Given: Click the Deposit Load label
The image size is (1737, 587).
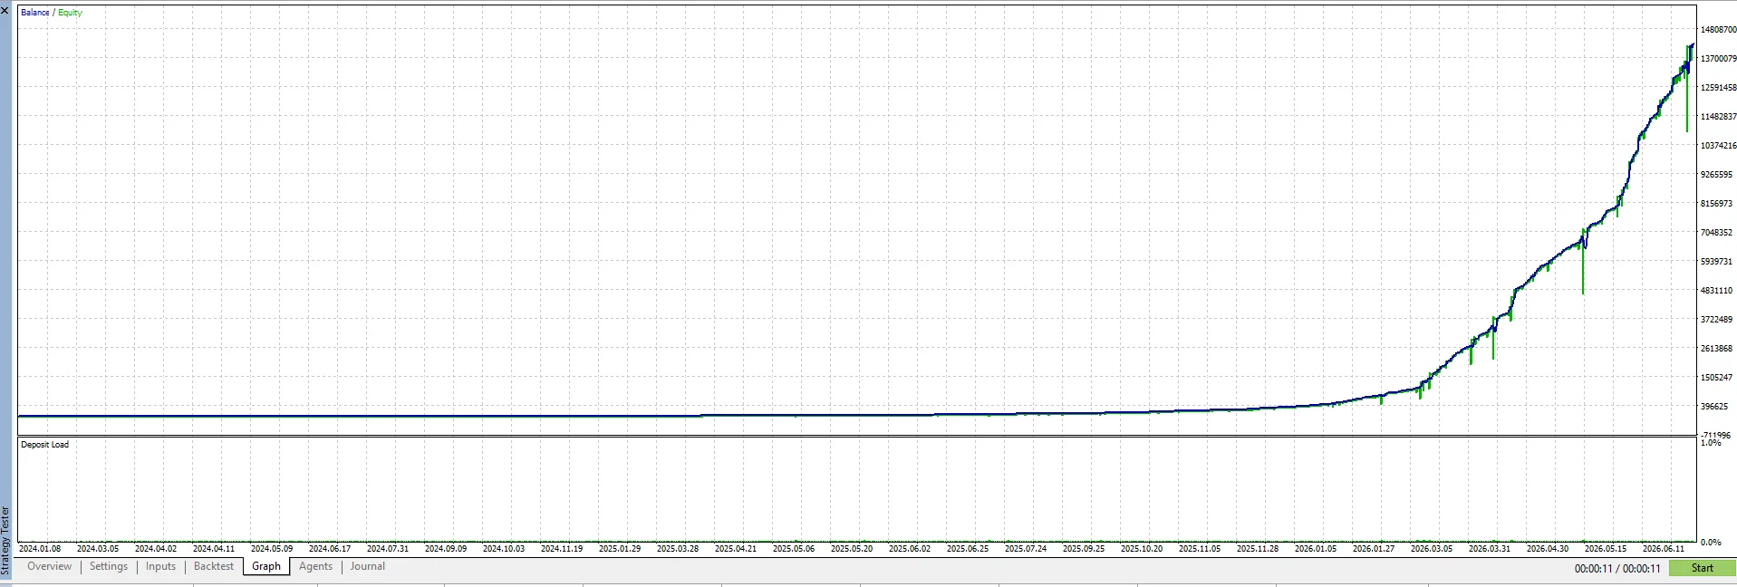Looking at the screenshot, I should click(44, 445).
